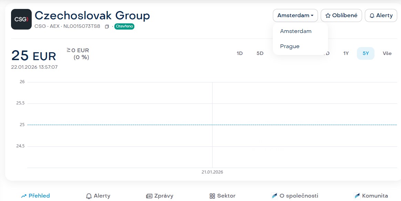
Task: Copy the ISIN code with copy icon
Action: click(107, 26)
